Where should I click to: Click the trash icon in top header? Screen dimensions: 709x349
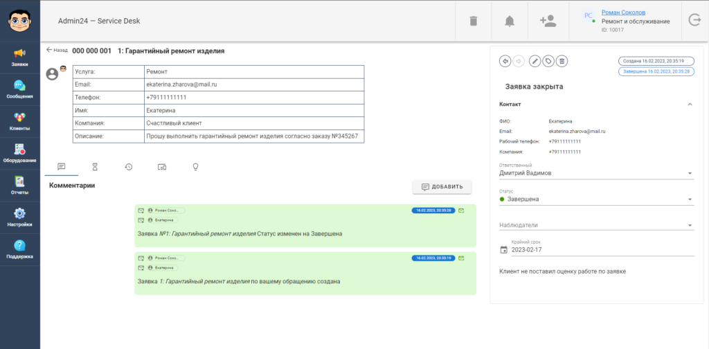coord(474,21)
